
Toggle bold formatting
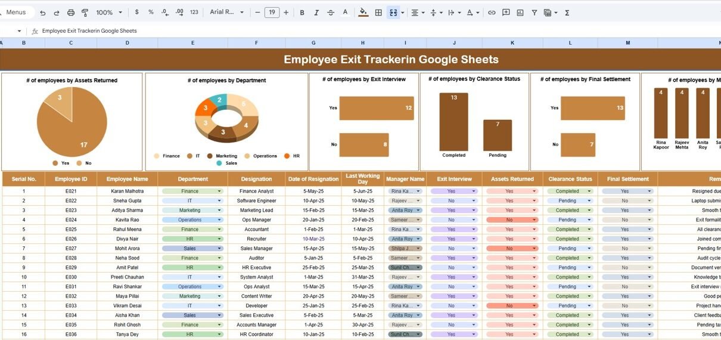pyautogui.click(x=302, y=13)
